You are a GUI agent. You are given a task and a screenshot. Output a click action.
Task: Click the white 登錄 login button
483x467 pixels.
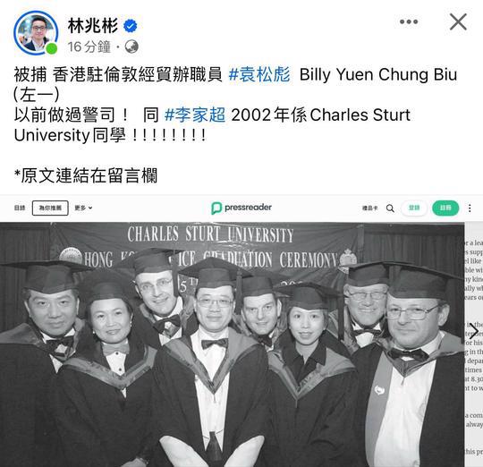tap(414, 208)
